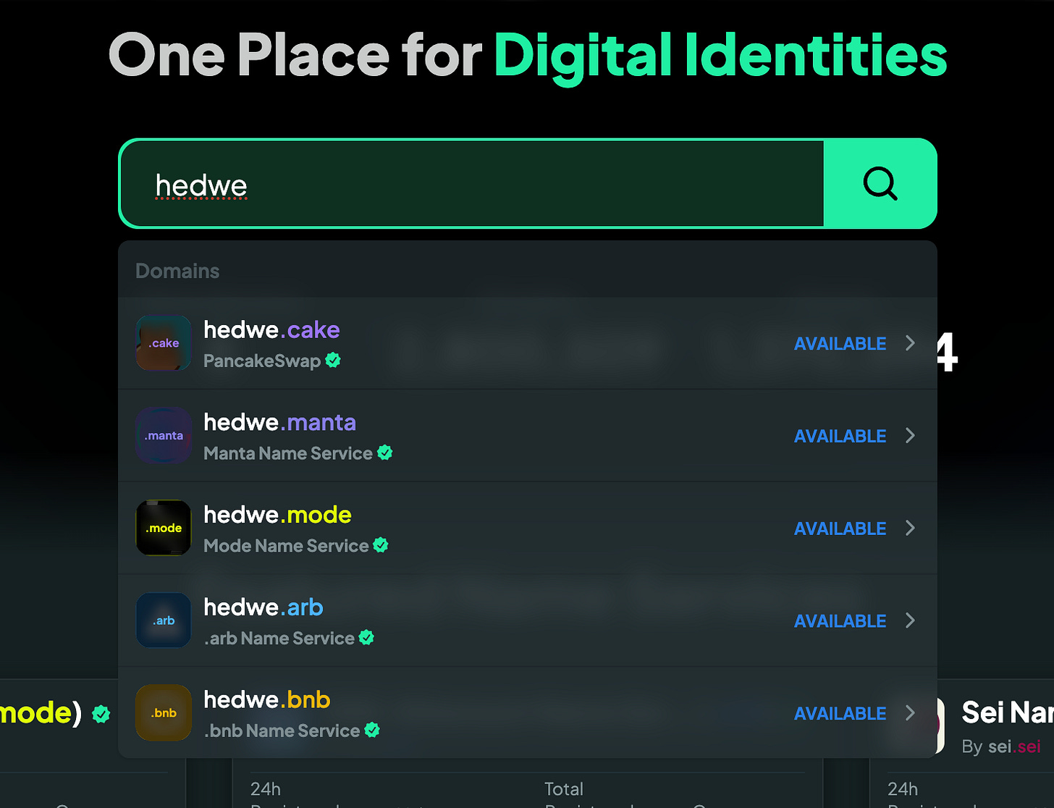
Task: Click the .bnb Name Service verified badge
Action: tap(372, 730)
